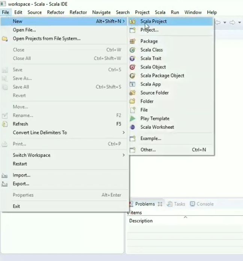Click the Scala Worksheet icon
The image size is (243, 261).
[x=133, y=127]
